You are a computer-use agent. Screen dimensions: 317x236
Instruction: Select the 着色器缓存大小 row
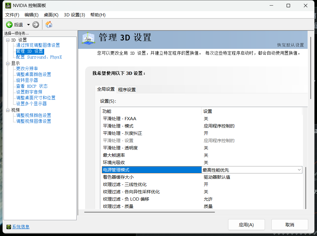(x=202, y=177)
